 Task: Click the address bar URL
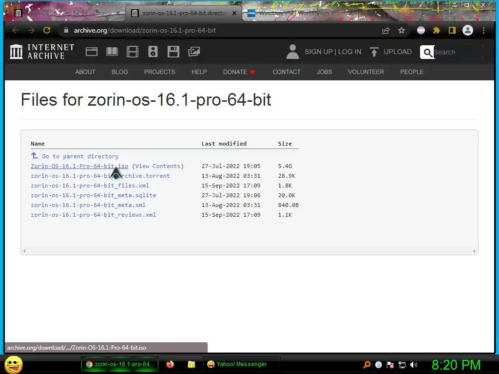tap(145, 30)
